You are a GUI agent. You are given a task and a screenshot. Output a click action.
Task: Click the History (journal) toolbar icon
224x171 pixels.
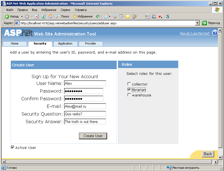(98, 16)
